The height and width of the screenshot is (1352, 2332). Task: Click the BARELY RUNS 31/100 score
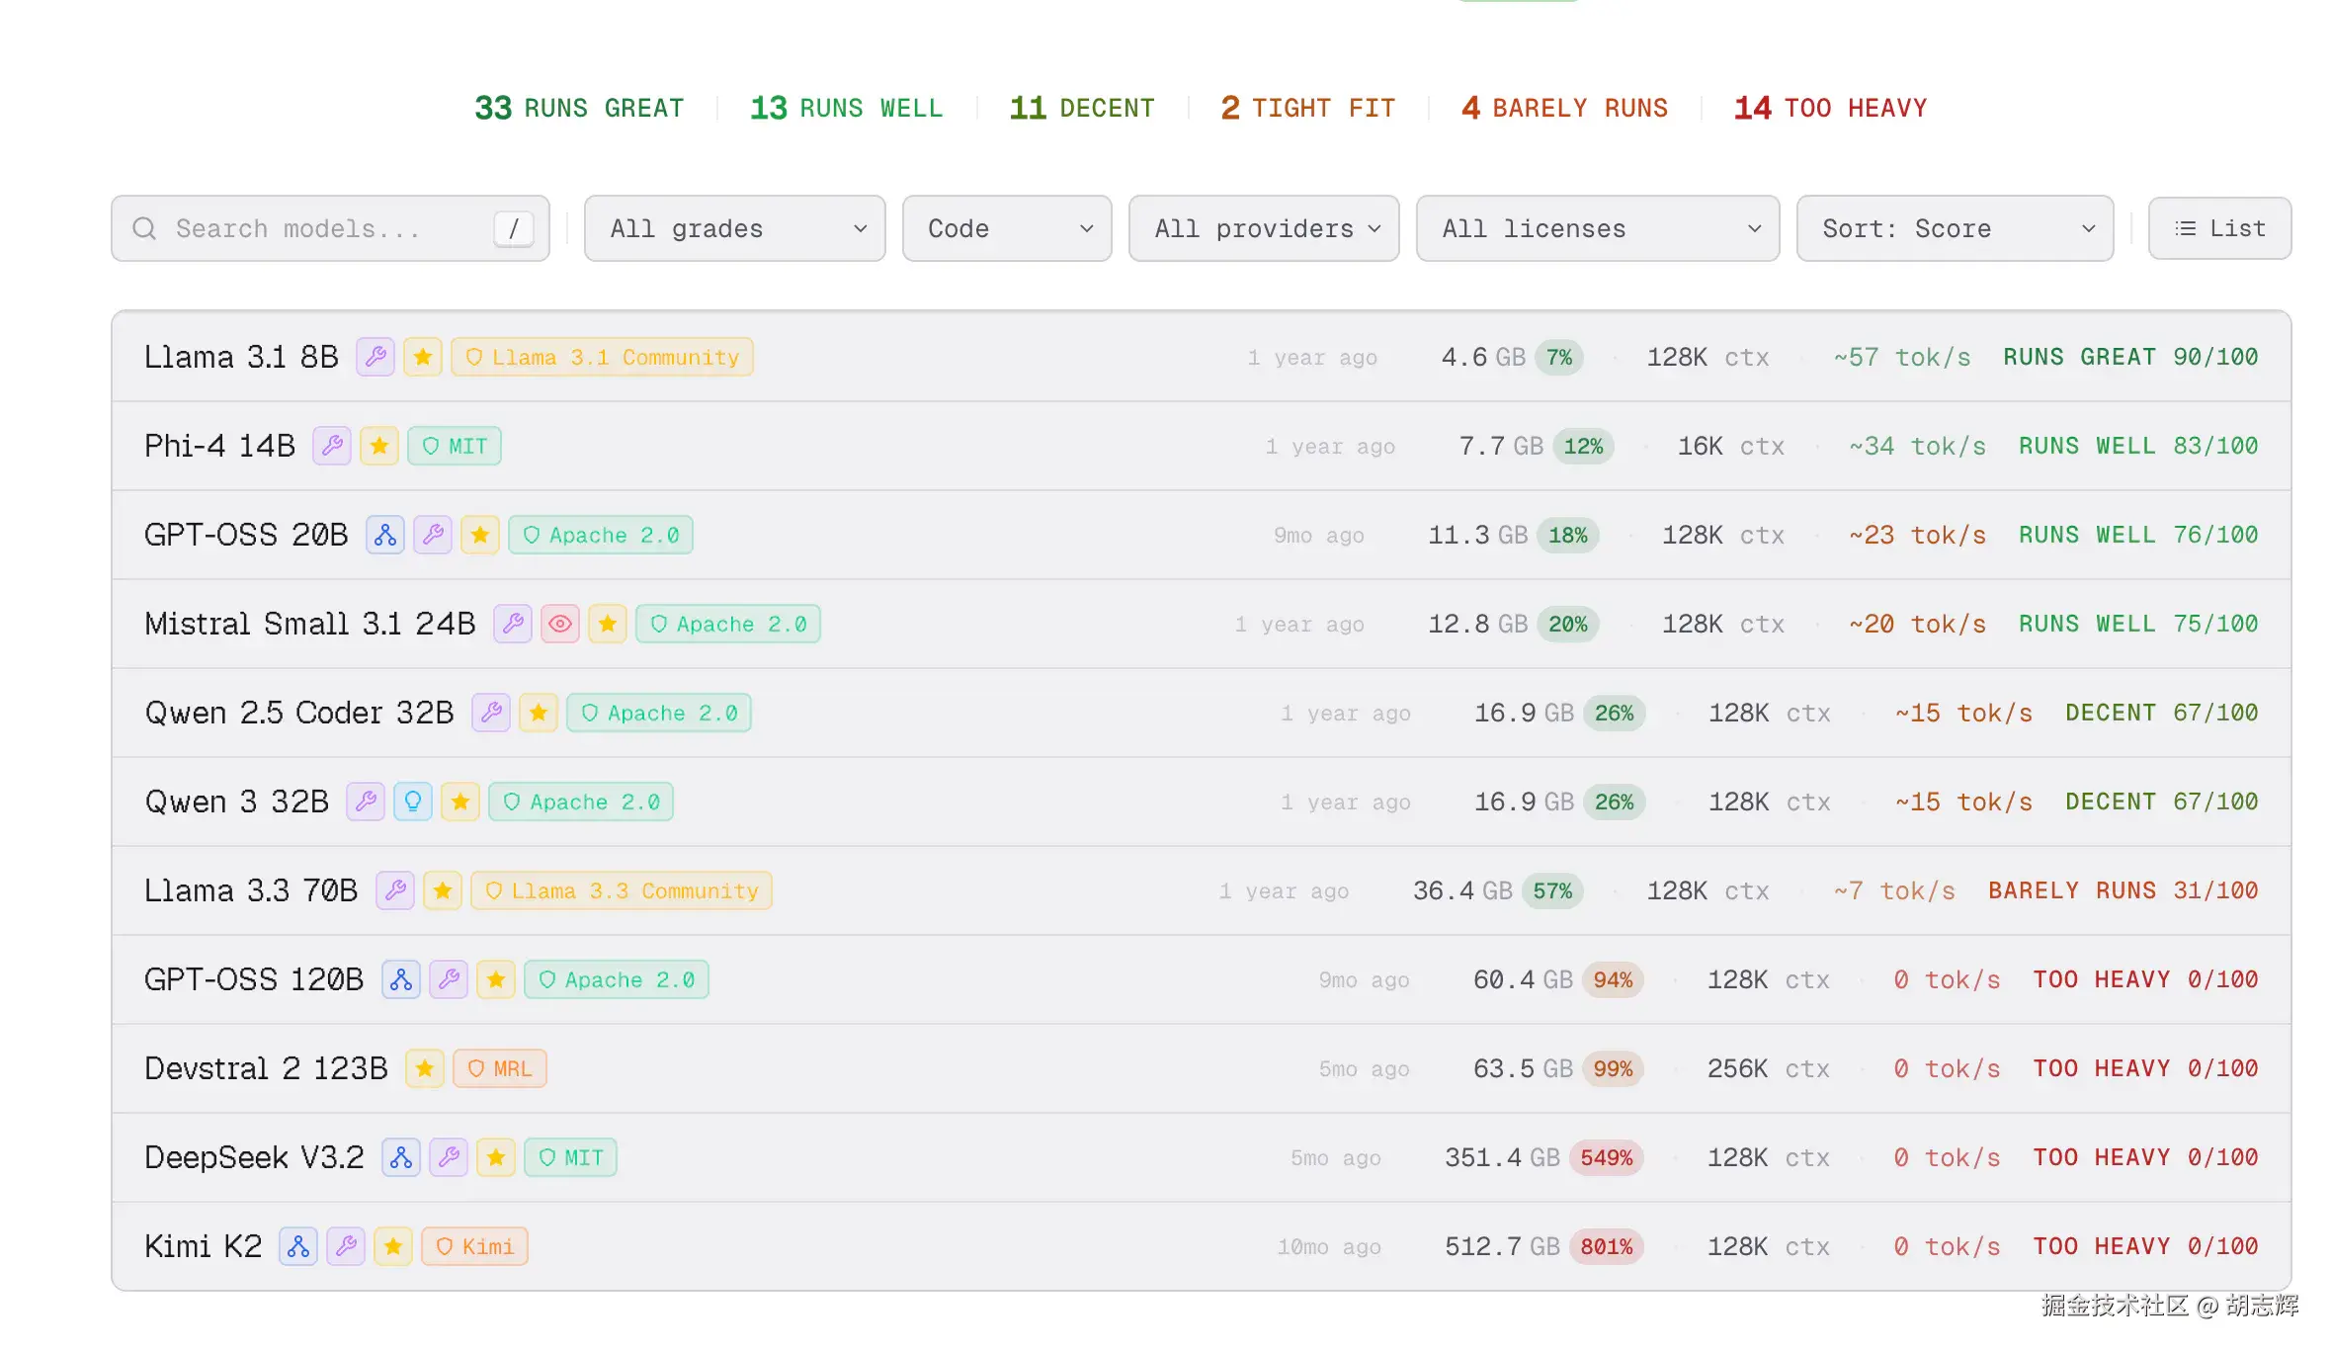[2124, 890]
